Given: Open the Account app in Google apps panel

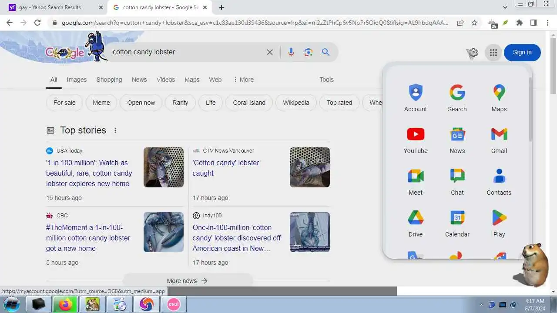Looking at the screenshot, I should (x=415, y=99).
